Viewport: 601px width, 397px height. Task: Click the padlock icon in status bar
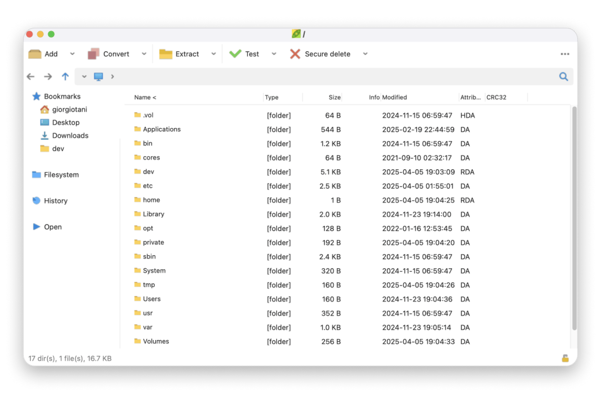(x=565, y=358)
